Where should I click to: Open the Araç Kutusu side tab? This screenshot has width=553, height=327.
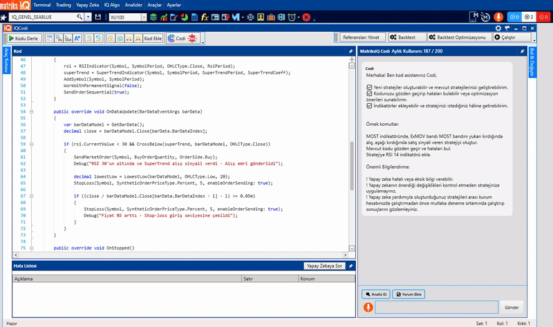6,60
